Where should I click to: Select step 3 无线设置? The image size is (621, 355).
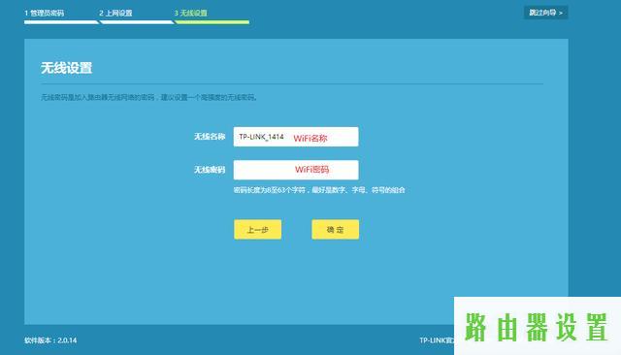(x=191, y=13)
